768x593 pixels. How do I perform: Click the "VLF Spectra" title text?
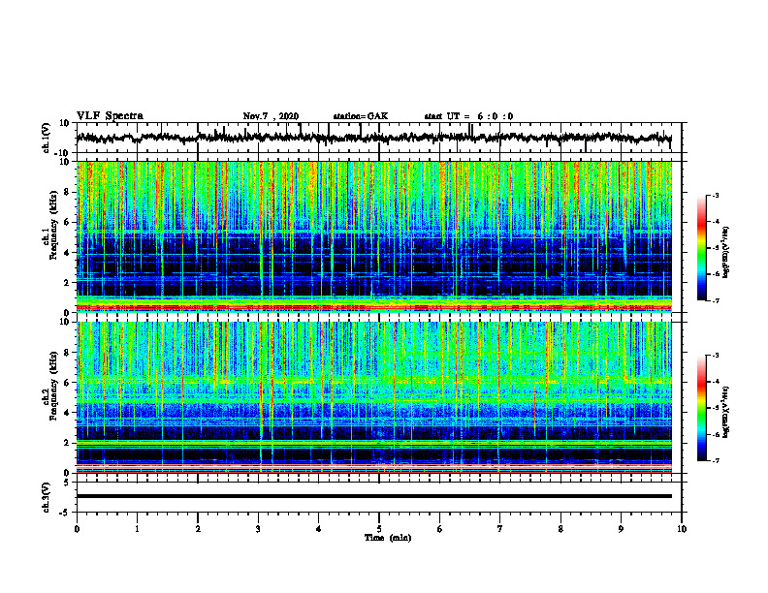coord(110,116)
